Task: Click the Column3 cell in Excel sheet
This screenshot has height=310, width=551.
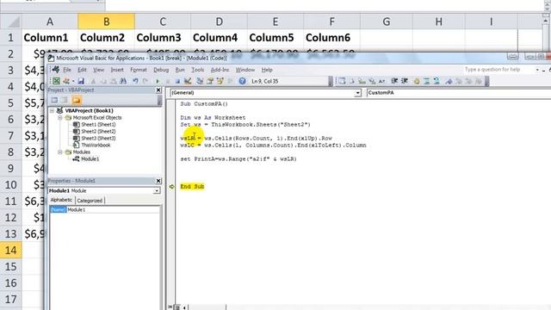Action: [163, 38]
